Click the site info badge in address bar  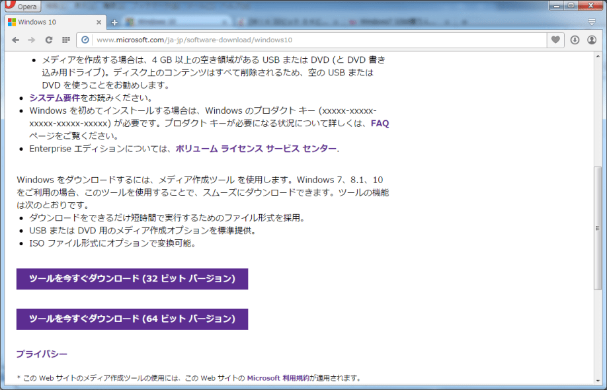click(85, 40)
